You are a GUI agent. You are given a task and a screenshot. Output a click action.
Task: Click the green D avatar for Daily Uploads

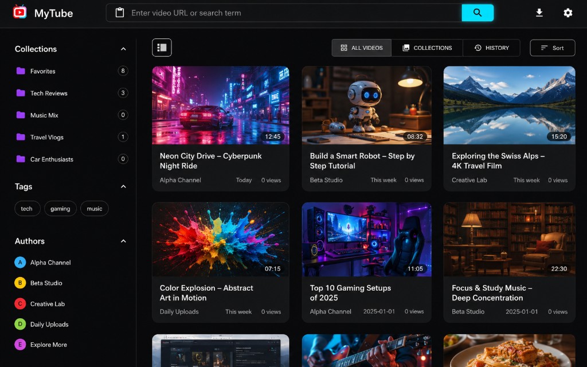pyautogui.click(x=20, y=324)
